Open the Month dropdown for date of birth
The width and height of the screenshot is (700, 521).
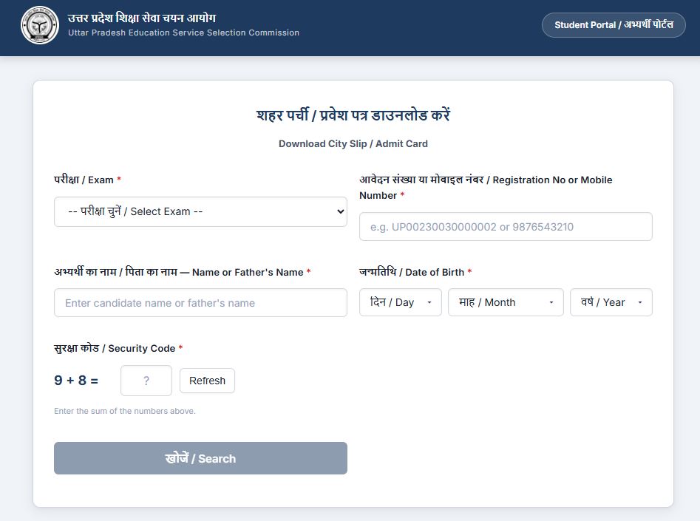coord(506,302)
